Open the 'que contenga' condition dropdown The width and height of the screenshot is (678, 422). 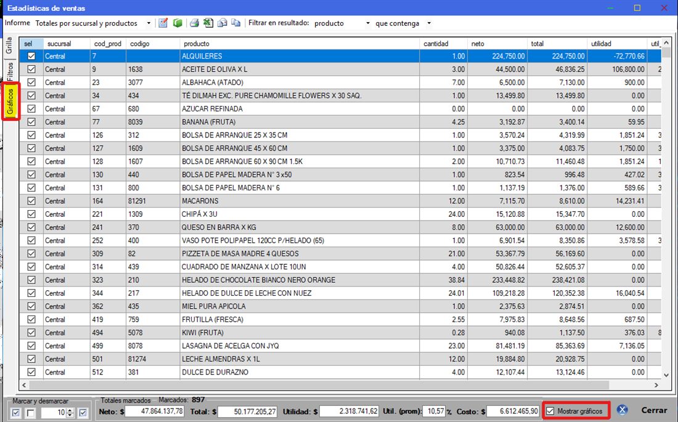pos(429,23)
